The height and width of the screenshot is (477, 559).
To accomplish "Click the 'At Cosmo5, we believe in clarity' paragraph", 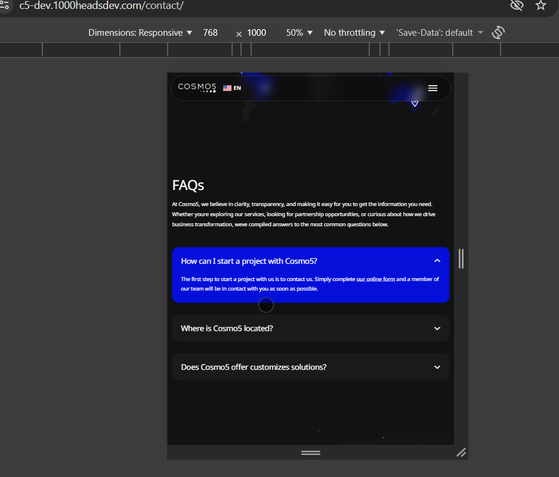I will pyautogui.click(x=304, y=214).
